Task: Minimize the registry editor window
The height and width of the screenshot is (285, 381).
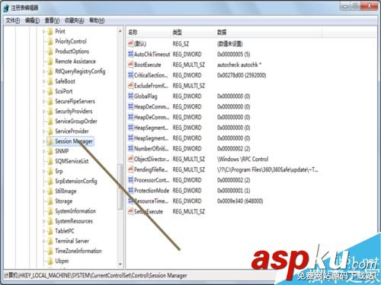Action: tap(345, 6)
